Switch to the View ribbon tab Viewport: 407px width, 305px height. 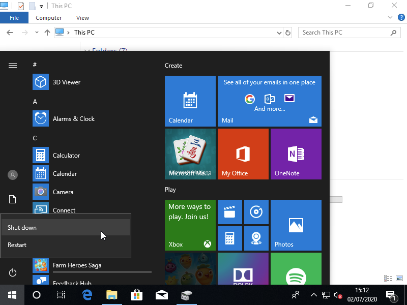82,18
